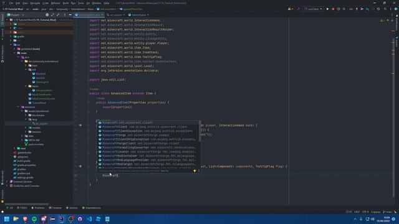The image size is (399, 224).
Task: Click Project panel horizontal scrollbar
Action: 26,204
